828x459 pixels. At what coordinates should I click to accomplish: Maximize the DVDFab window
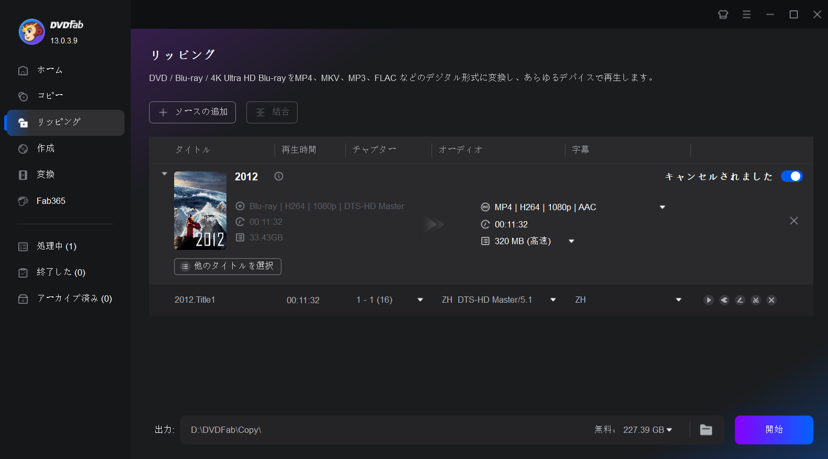click(793, 15)
